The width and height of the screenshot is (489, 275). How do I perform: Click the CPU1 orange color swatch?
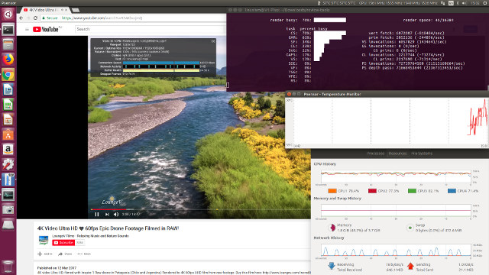pos(332,191)
